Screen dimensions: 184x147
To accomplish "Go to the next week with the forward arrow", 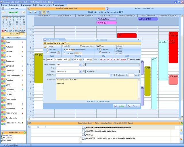I will pos(35,12).
